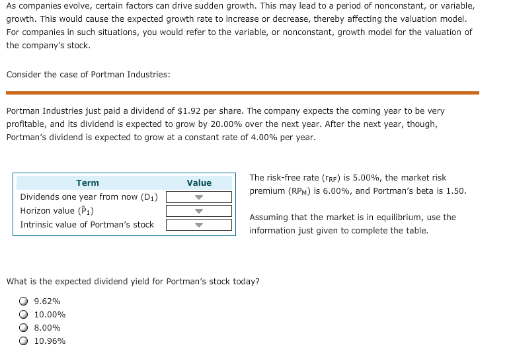This screenshot has height=363, width=511.
Task: Pick the 8.00% radio option
Action: (23, 327)
